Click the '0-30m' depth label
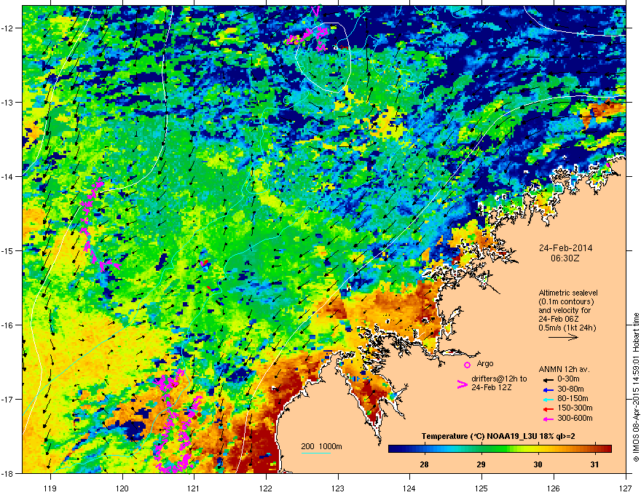The width and height of the screenshot is (641, 495). (568, 379)
